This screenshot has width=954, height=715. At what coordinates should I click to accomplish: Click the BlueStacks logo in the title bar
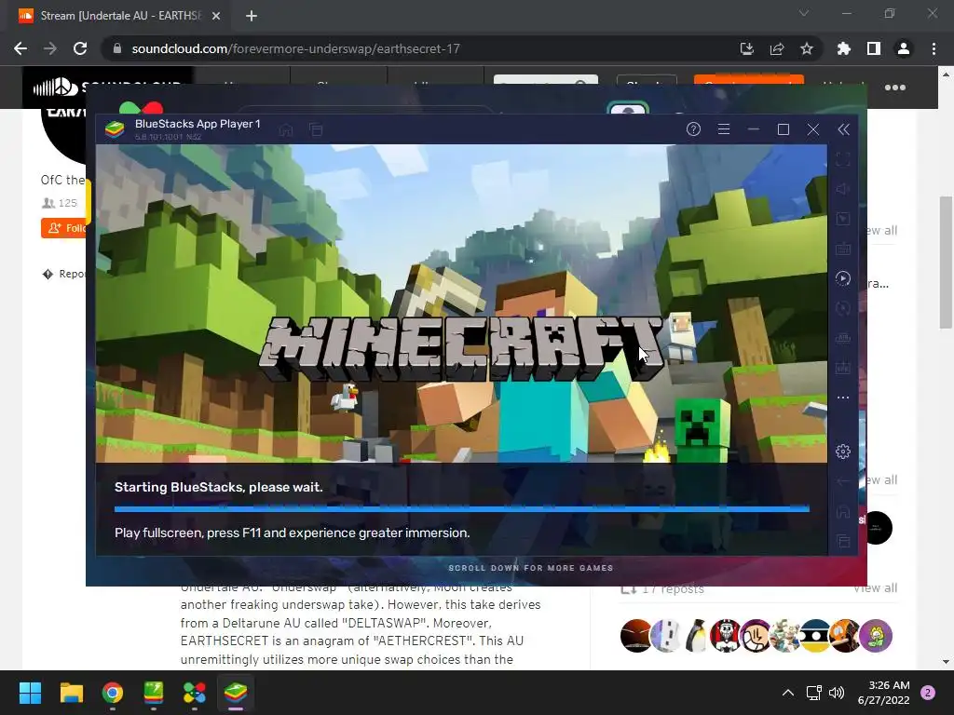pos(115,128)
